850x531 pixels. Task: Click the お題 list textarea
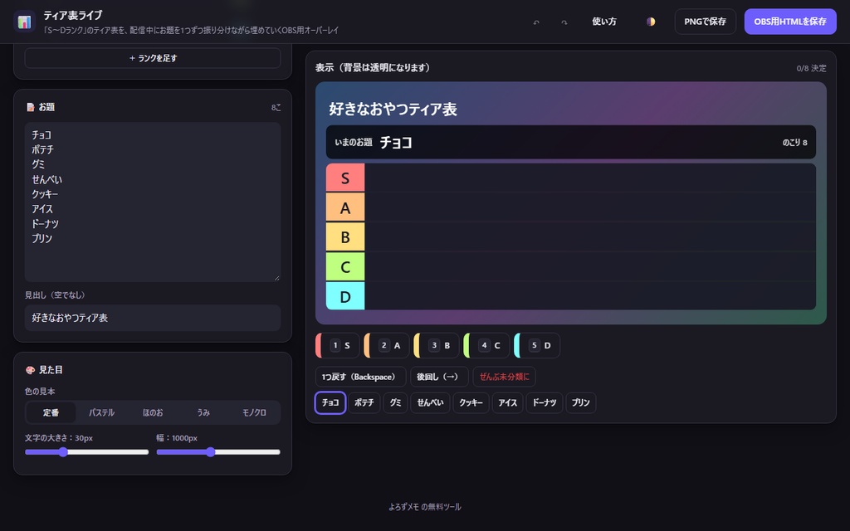pos(153,202)
